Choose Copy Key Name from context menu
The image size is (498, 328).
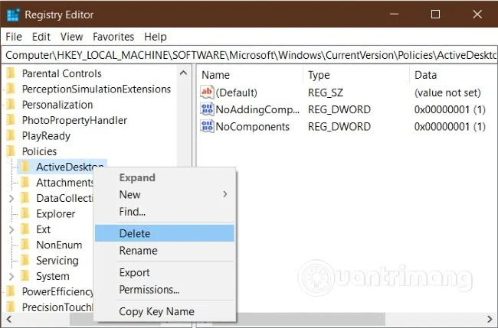165,311
